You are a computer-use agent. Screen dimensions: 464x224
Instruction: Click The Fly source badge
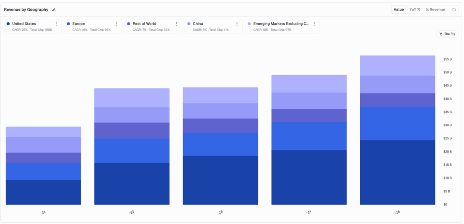click(448, 34)
